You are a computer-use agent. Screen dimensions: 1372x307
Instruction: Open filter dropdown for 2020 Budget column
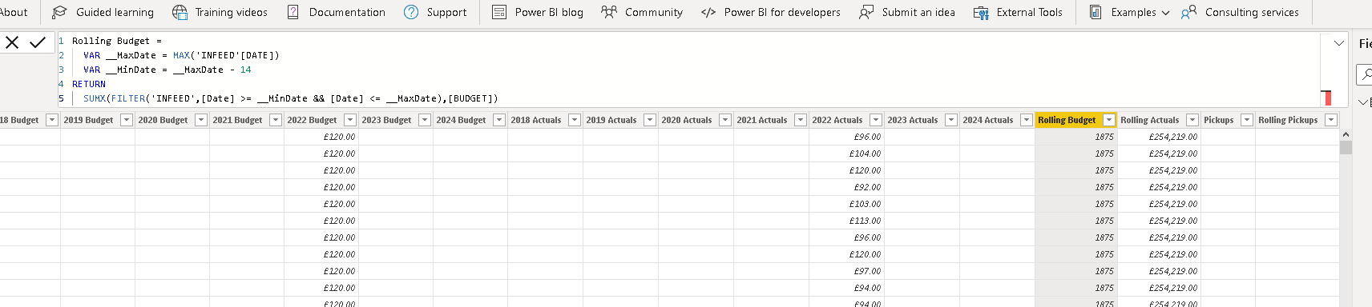(x=201, y=120)
